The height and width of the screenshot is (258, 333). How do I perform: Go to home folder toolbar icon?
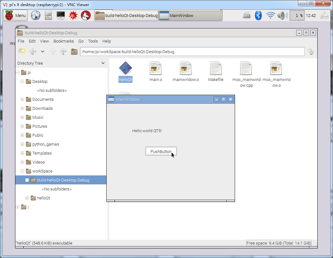(74, 52)
